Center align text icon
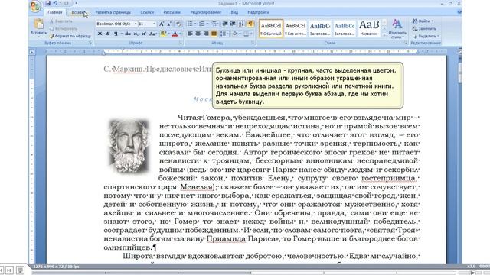Screen dimensions: 490x275 coord(198,34)
